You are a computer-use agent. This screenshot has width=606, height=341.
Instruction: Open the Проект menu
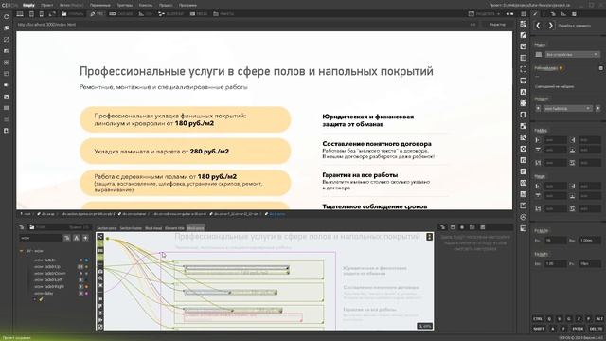(x=46, y=5)
